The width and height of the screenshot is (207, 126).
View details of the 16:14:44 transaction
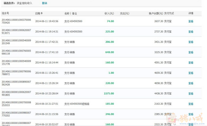[x=191, y=63]
